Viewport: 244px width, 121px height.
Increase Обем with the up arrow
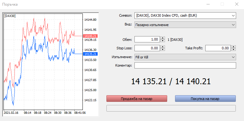tap(162, 38)
